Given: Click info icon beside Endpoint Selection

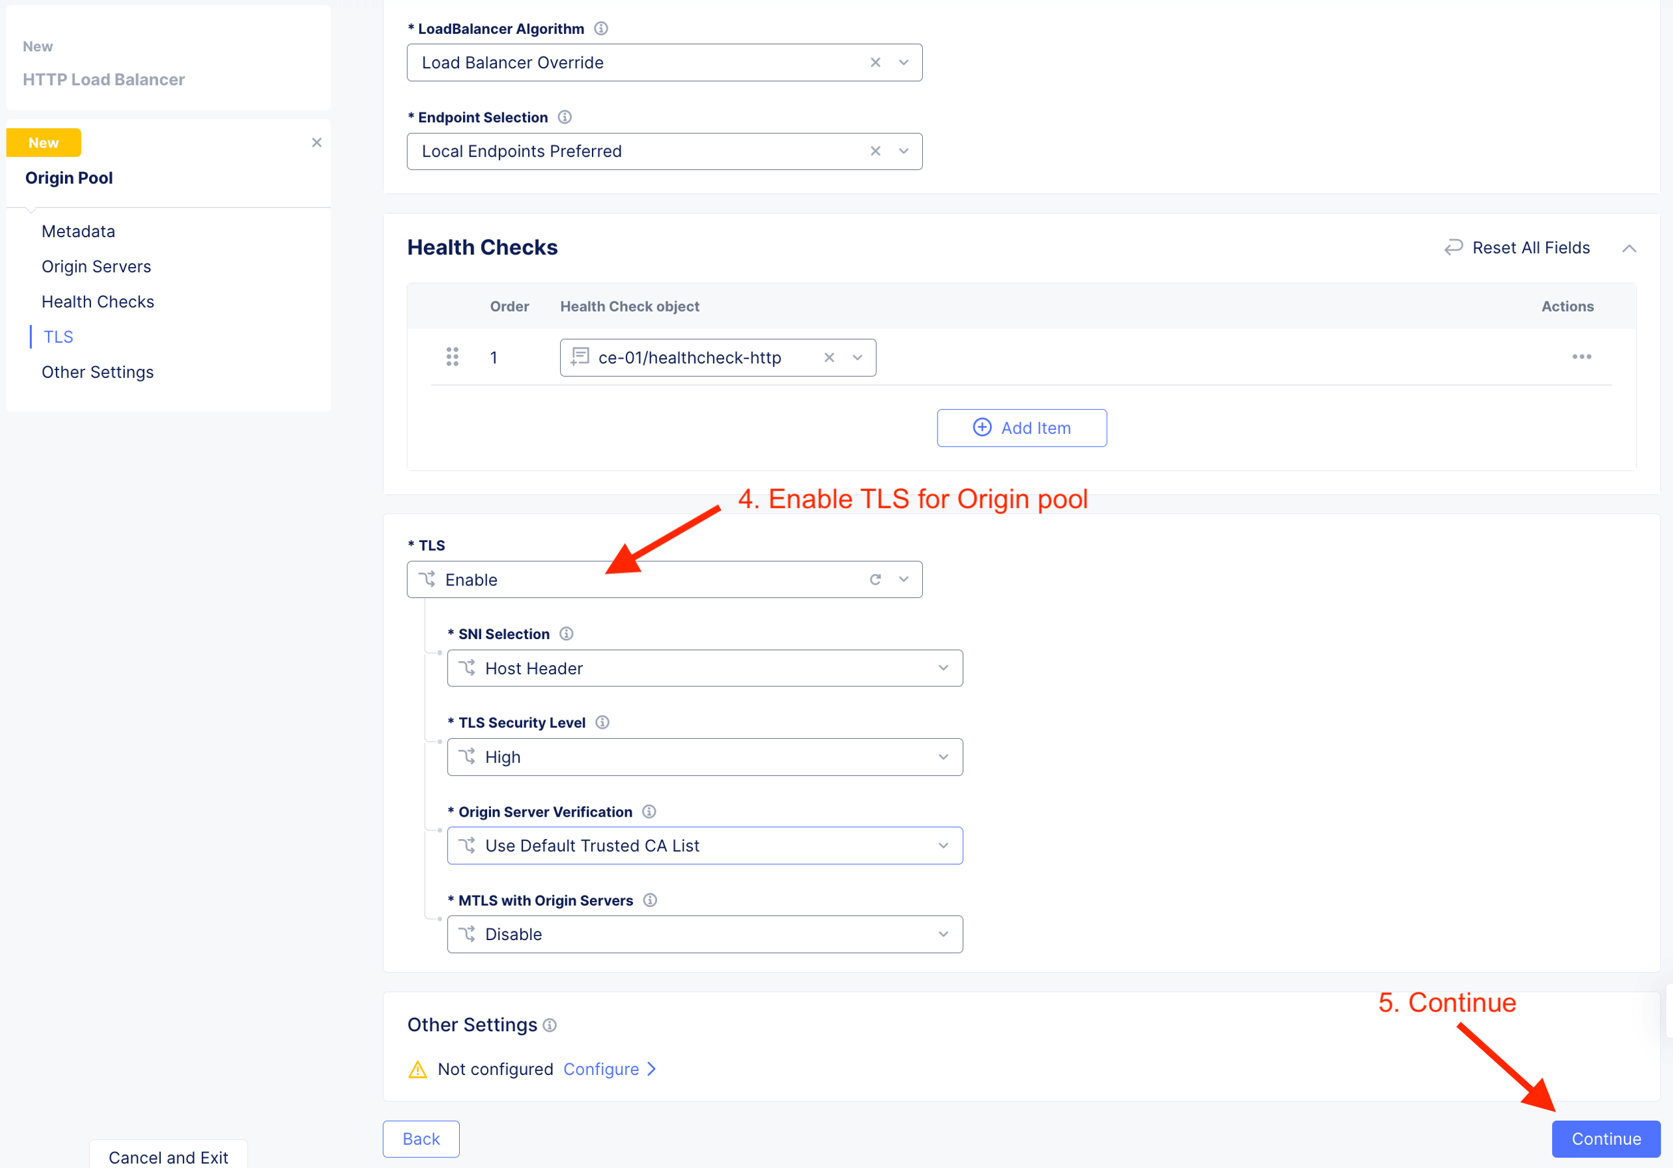Looking at the screenshot, I should pos(565,118).
